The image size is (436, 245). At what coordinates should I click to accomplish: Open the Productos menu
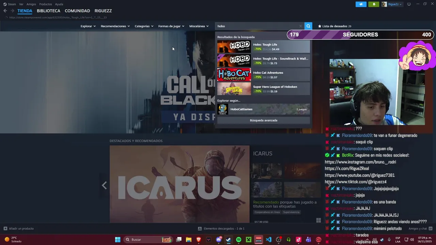(46, 4)
